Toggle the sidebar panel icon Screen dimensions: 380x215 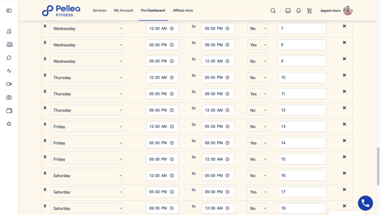[x=9, y=11]
